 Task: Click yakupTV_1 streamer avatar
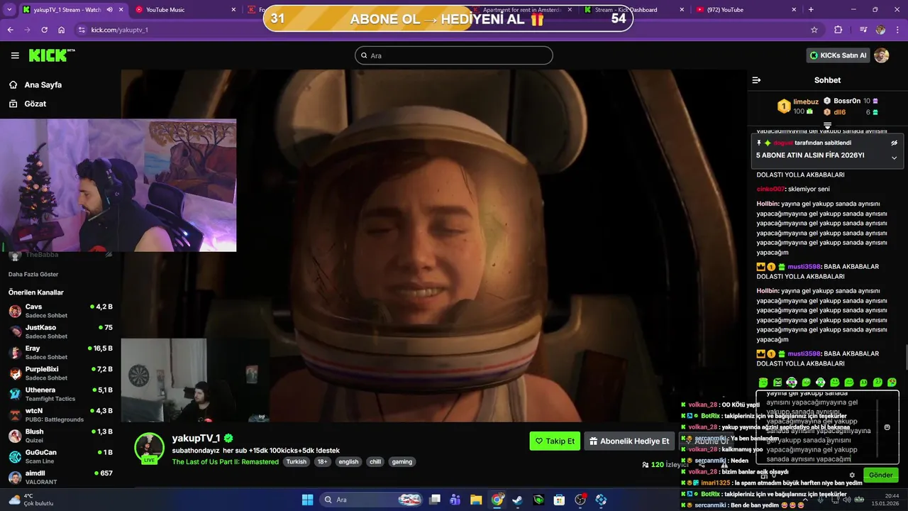149,447
